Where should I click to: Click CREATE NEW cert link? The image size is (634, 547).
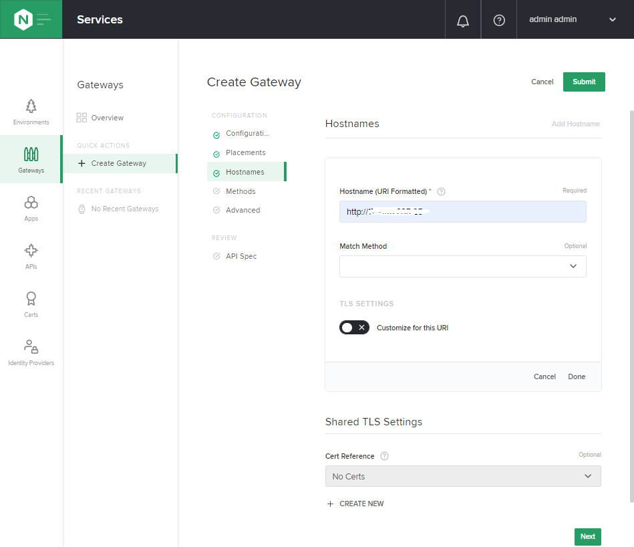(361, 504)
